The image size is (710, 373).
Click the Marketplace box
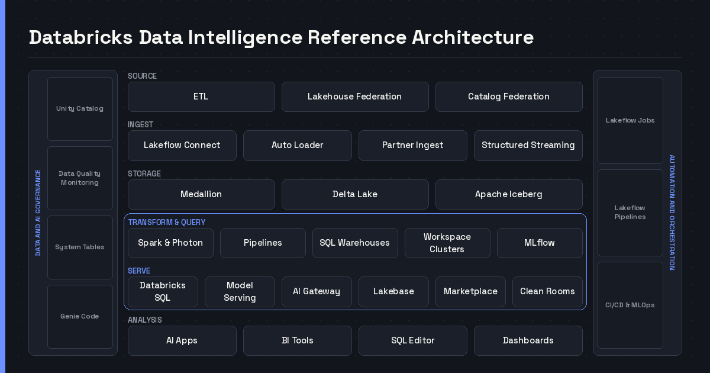470,292
